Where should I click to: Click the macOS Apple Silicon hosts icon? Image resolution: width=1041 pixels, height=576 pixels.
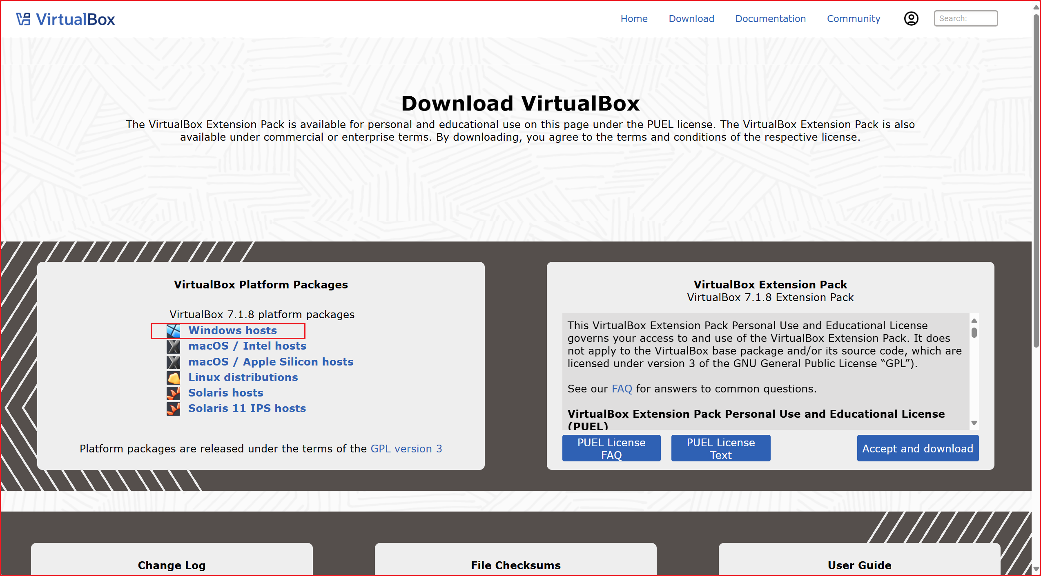[173, 362]
